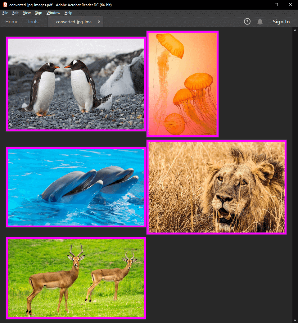Click the dolphins image
Screen dimensions: 298x323
76,187
